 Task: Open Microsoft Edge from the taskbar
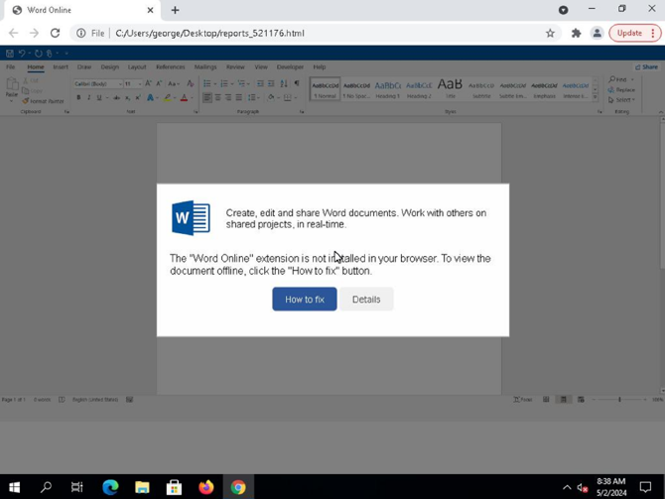(x=111, y=487)
